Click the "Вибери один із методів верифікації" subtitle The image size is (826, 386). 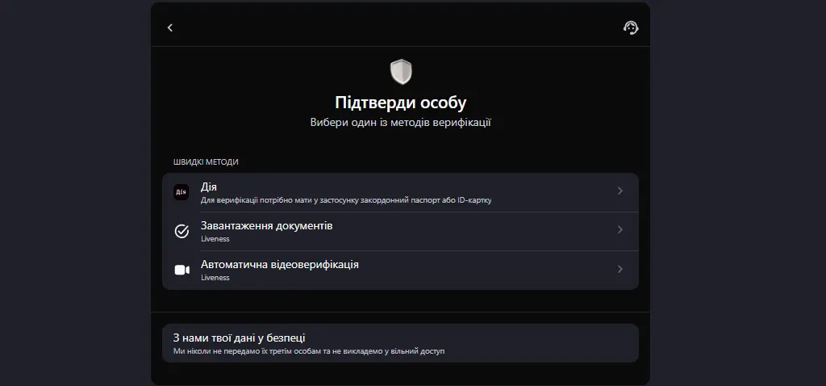coord(400,123)
